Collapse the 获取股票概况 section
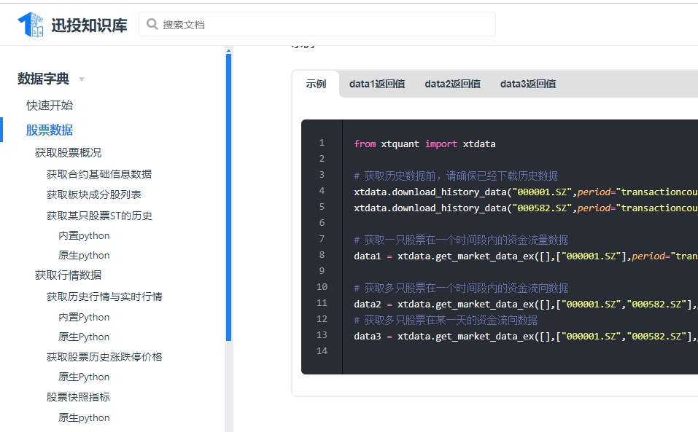698x432 pixels. 68,152
